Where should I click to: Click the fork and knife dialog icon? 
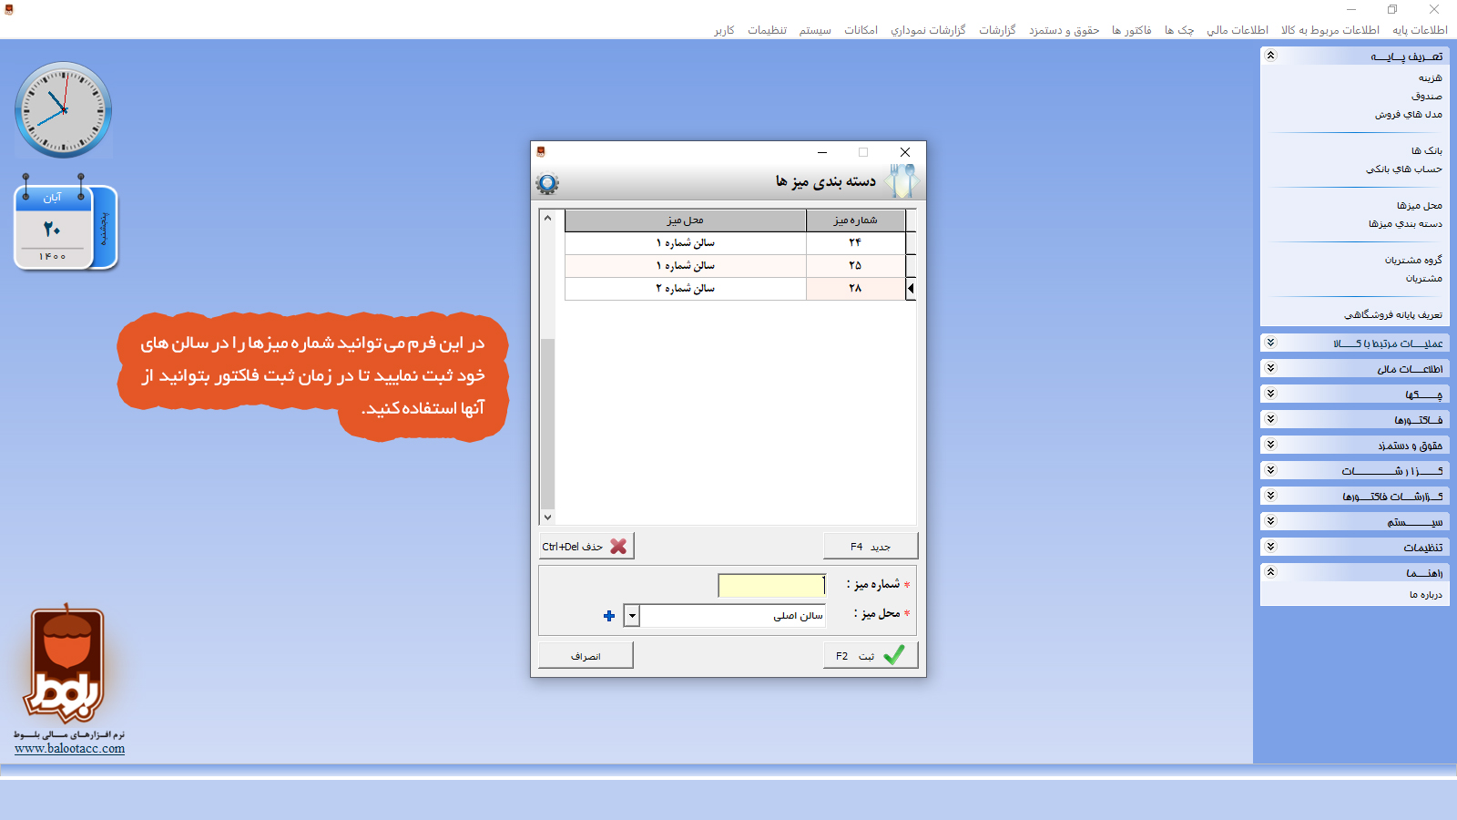[902, 181]
